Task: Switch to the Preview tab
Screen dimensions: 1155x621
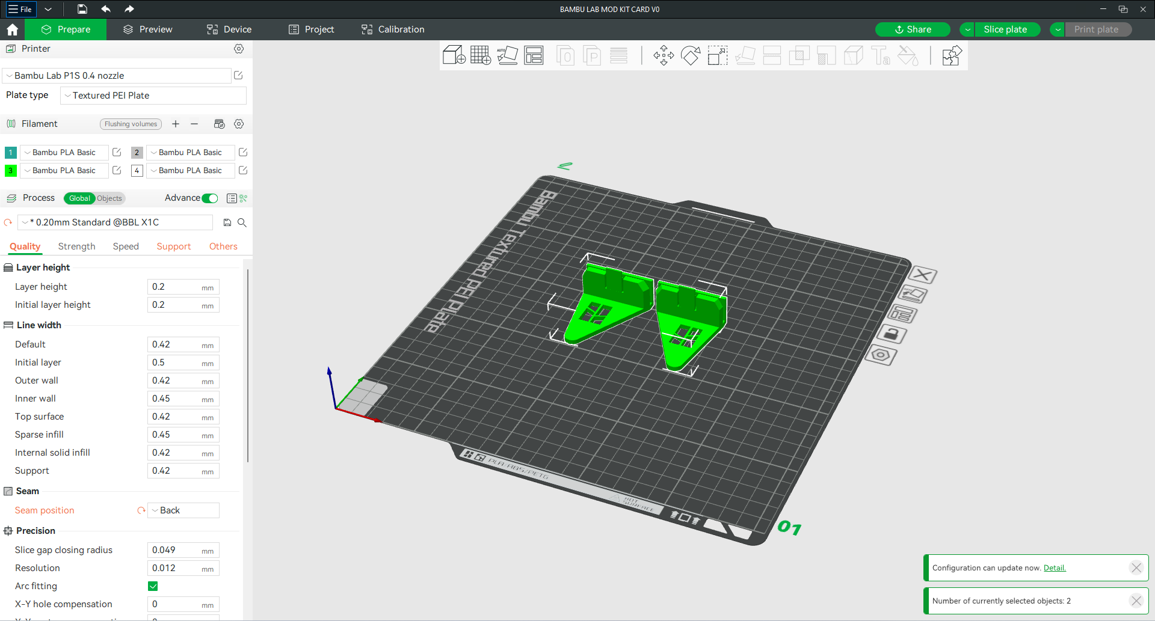Action: [147, 29]
